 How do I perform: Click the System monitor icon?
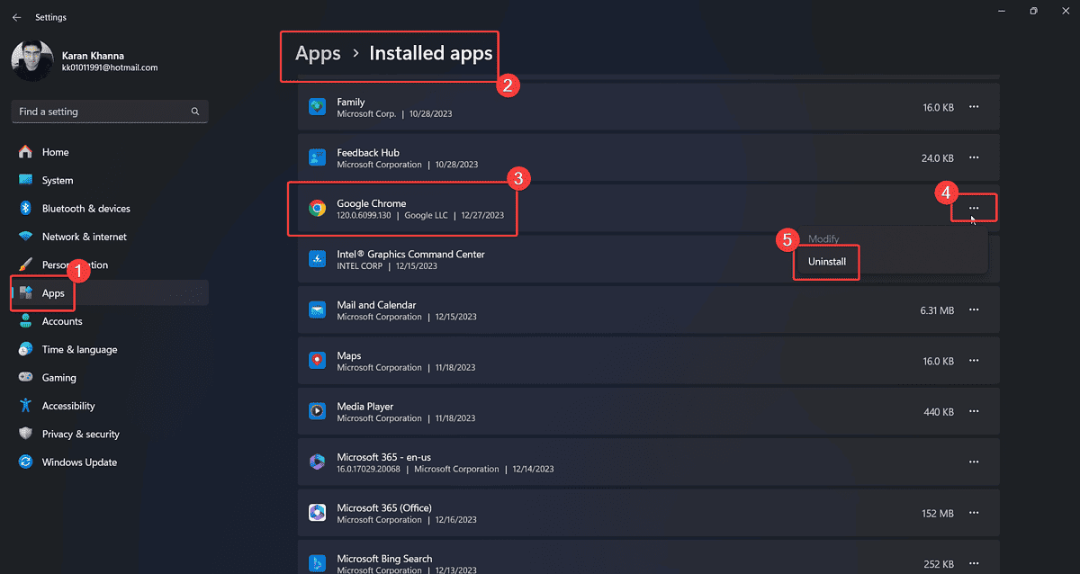point(25,180)
